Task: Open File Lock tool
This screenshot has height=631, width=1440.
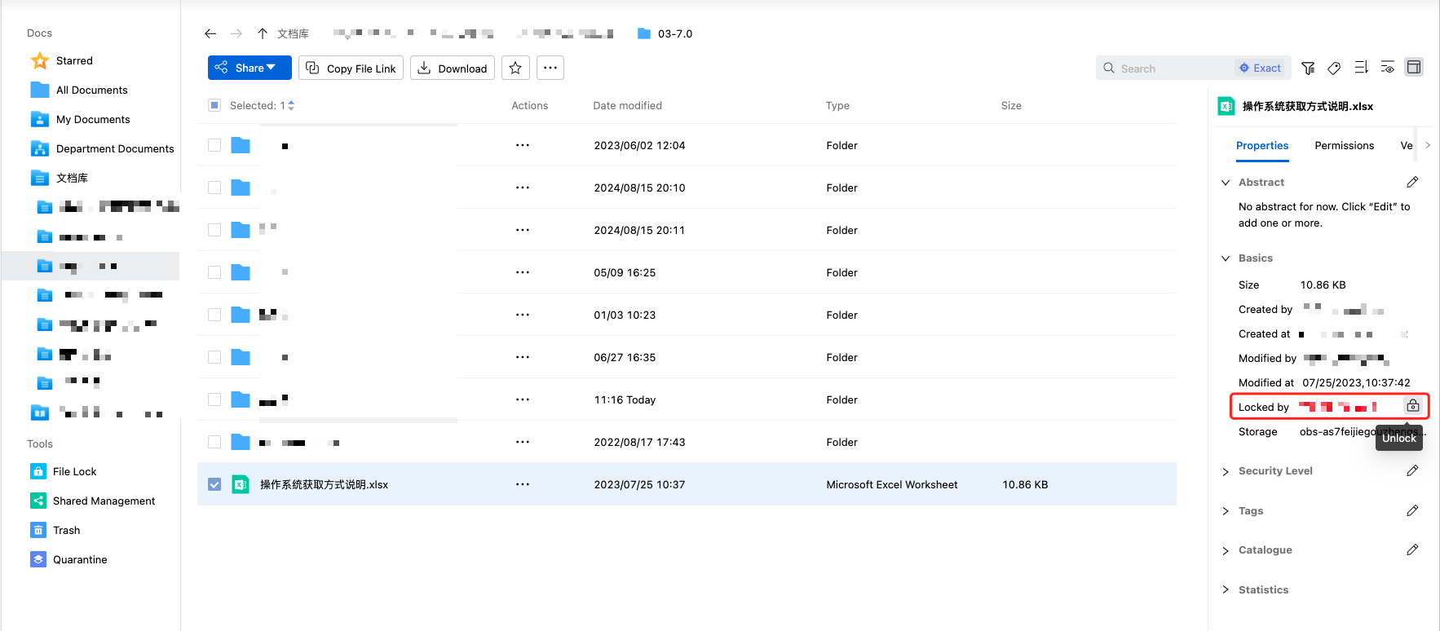Action: (x=74, y=471)
